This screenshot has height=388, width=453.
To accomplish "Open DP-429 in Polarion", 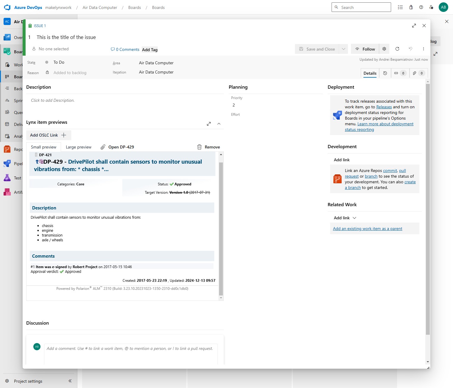I will pos(117,147).
